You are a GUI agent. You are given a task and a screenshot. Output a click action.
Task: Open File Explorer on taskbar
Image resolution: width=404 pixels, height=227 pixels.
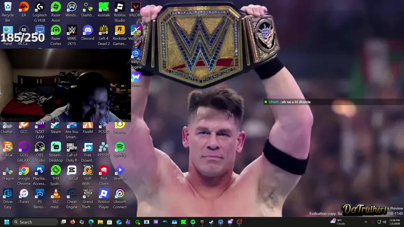100,222
